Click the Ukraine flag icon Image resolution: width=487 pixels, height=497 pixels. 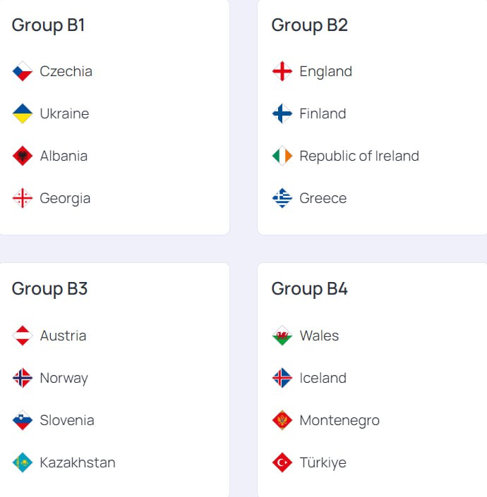coord(22,113)
